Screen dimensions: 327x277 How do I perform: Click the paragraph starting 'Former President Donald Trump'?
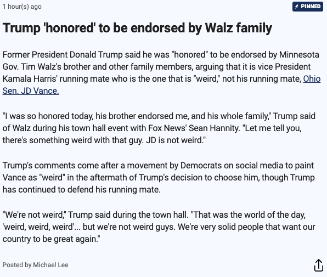point(161,73)
